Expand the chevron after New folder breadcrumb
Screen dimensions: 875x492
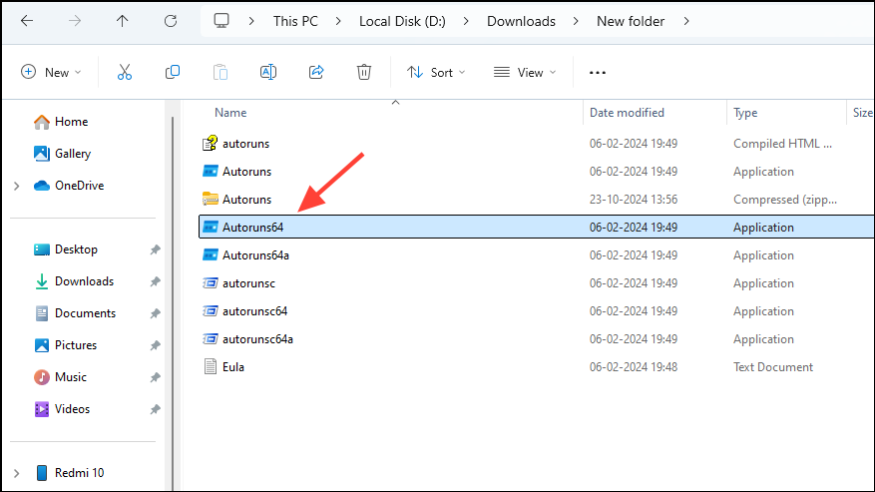686,21
